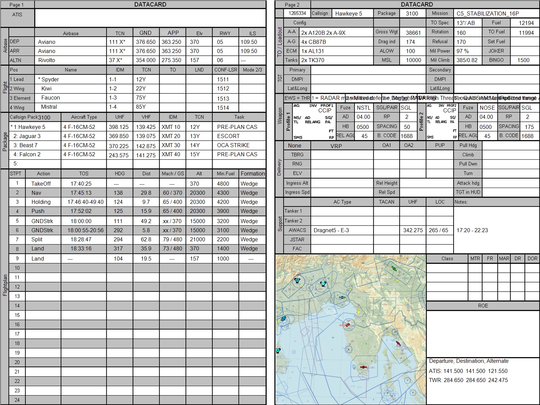The image size is (540, 405).
Task: Click the cyan horizontal runway icon on map
Action: [x=342, y=297]
